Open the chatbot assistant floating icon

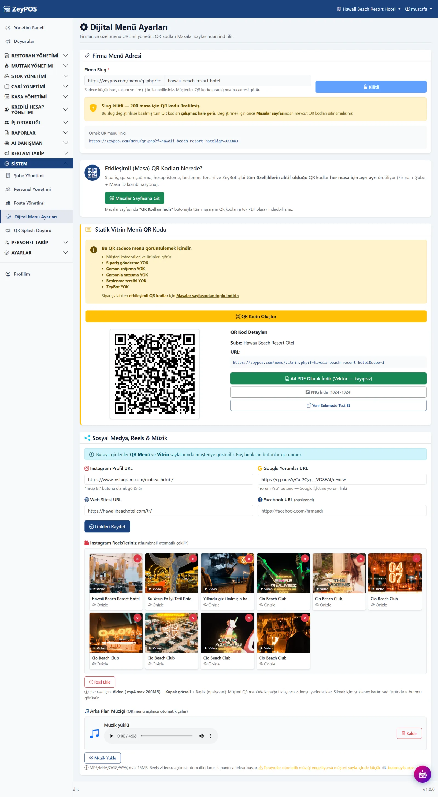pos(422,774)
